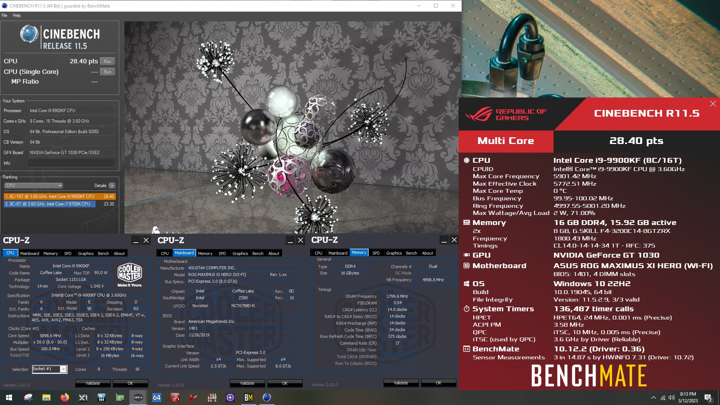Click Validate in the first CPU-Z window
Image resolution: width=720 pixels, height=405 pixels.
tap(93, 383)
